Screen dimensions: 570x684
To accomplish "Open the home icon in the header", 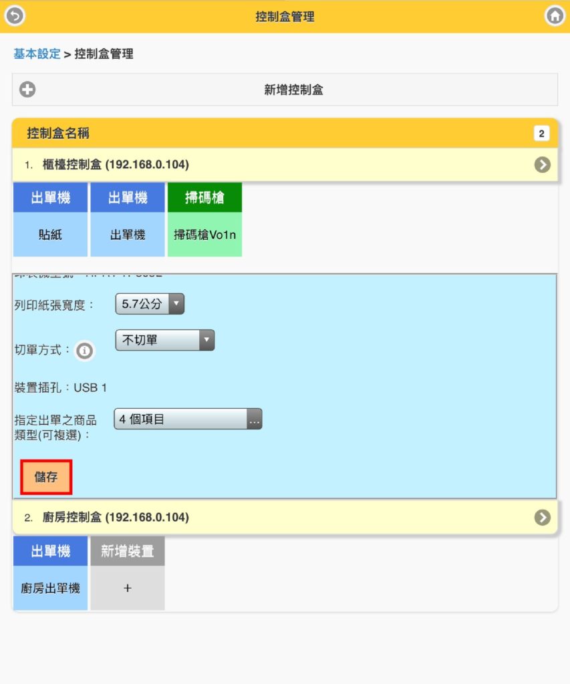I will (x=555, y=16).
